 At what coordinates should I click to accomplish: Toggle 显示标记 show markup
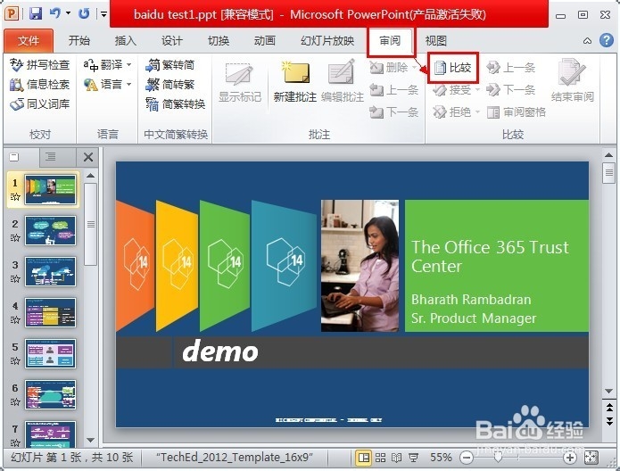tap(240, 81)
